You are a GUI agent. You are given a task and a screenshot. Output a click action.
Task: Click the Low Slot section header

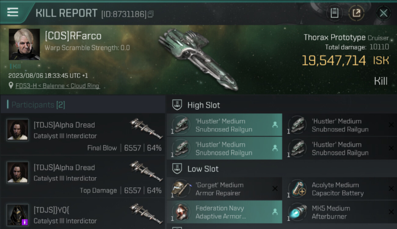point(203,169)
